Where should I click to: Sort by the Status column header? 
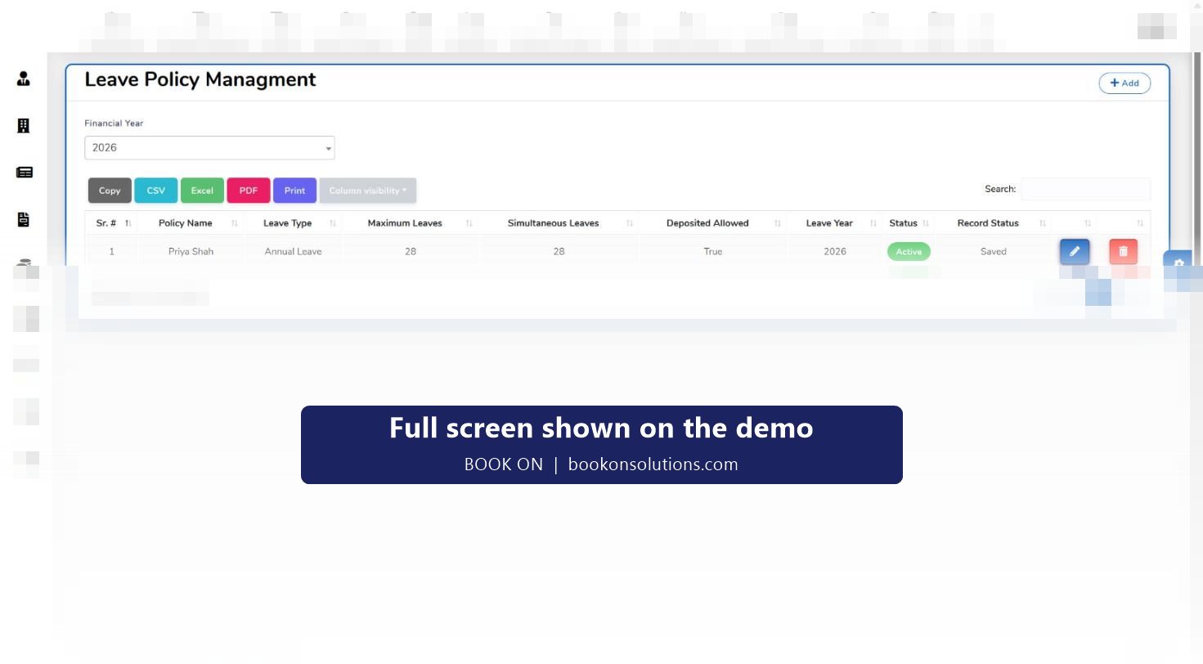(x=909, y=223)
